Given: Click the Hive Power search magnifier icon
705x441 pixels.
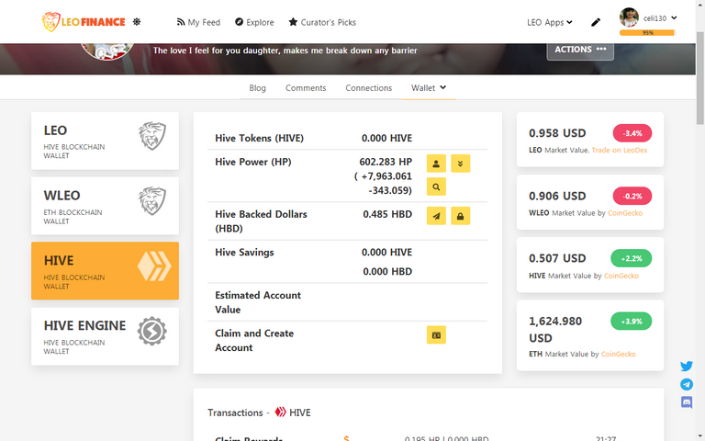Looking at the screenshot, I should 436,187.
